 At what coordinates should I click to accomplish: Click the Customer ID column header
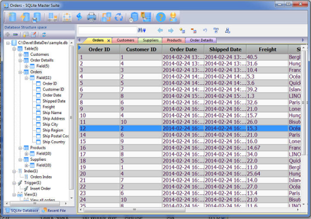(x=141, y=49)
